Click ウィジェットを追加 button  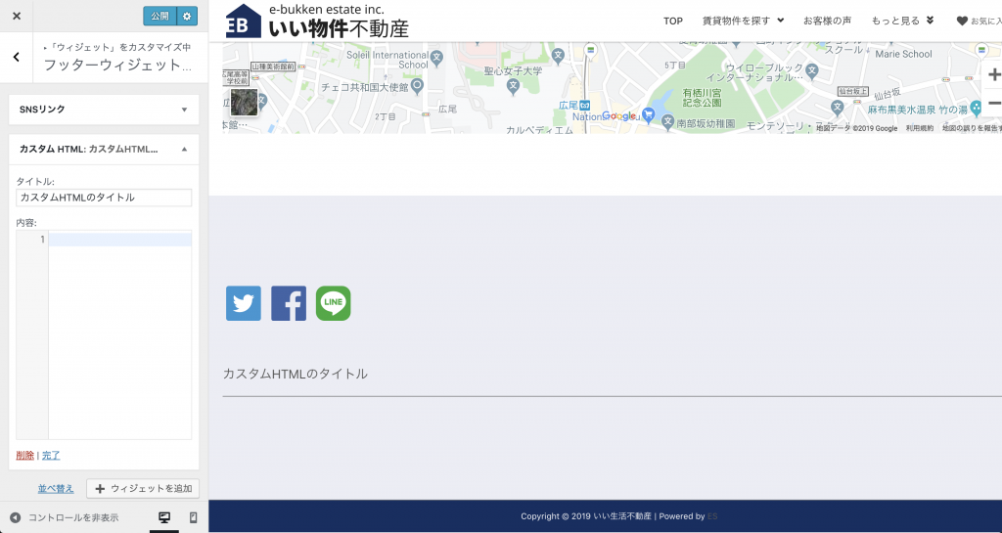(x=143, y=488)
